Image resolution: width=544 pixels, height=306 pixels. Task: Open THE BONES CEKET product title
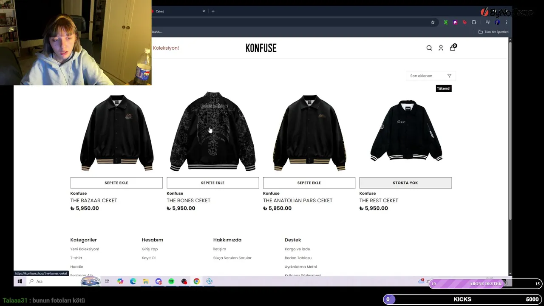click(188, 201)
